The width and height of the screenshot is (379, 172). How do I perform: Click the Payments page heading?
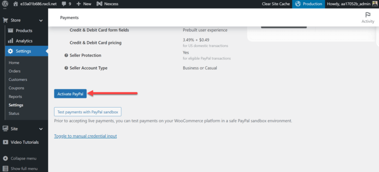click(x=69, y=18)
